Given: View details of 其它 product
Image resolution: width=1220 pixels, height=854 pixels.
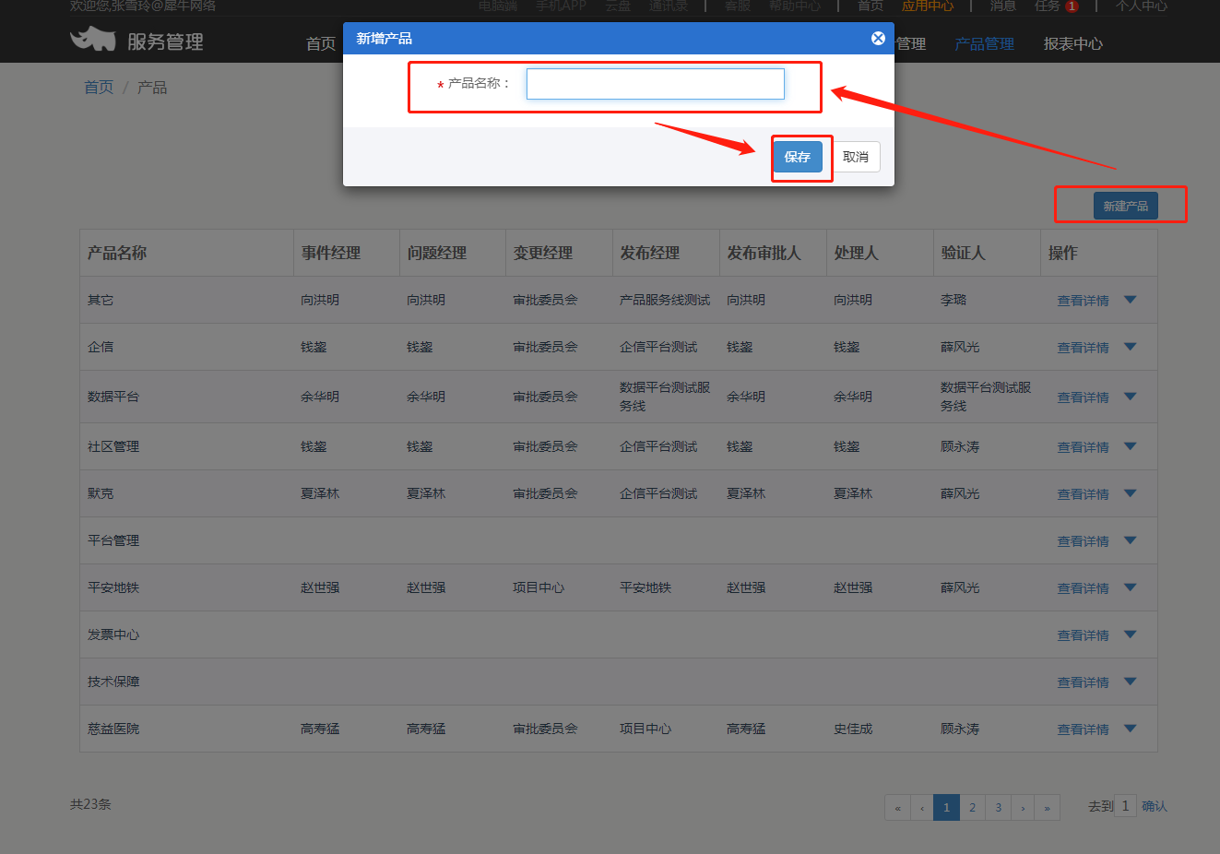Looking at the screenshot, I should 1083,301.
